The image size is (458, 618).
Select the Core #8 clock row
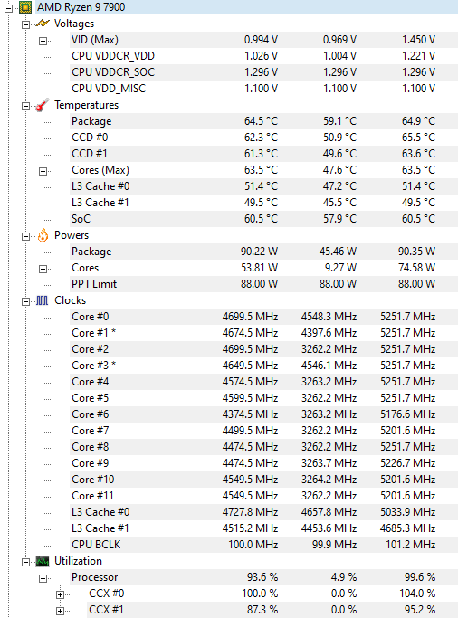tap(263, 447)
